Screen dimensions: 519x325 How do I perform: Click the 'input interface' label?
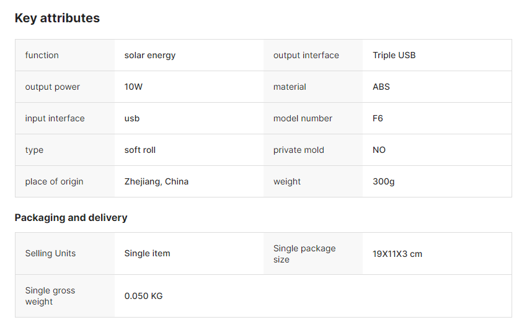[x=55, y=118]
